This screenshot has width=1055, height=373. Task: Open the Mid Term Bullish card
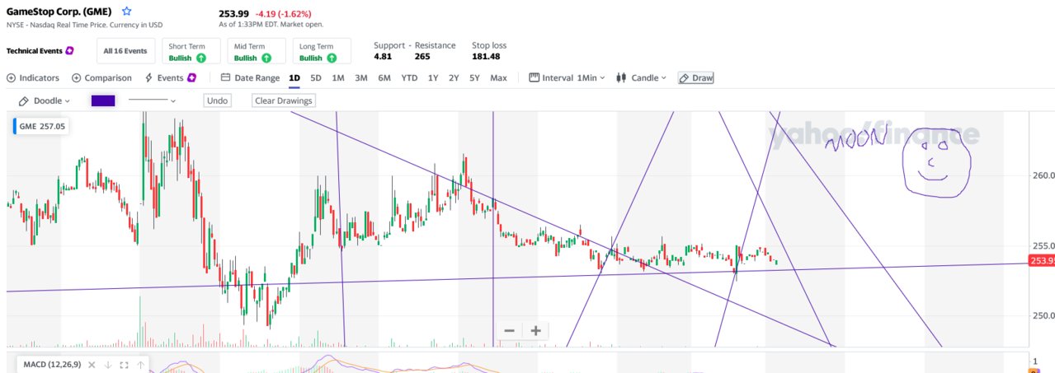(256, 51)
